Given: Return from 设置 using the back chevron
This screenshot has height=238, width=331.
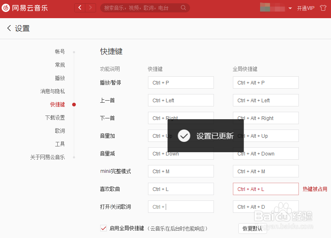Looking at the screenshot, I should coord(9,28).
